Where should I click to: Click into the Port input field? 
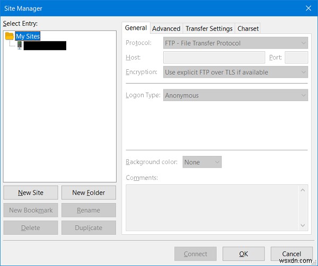coord(296,58)
